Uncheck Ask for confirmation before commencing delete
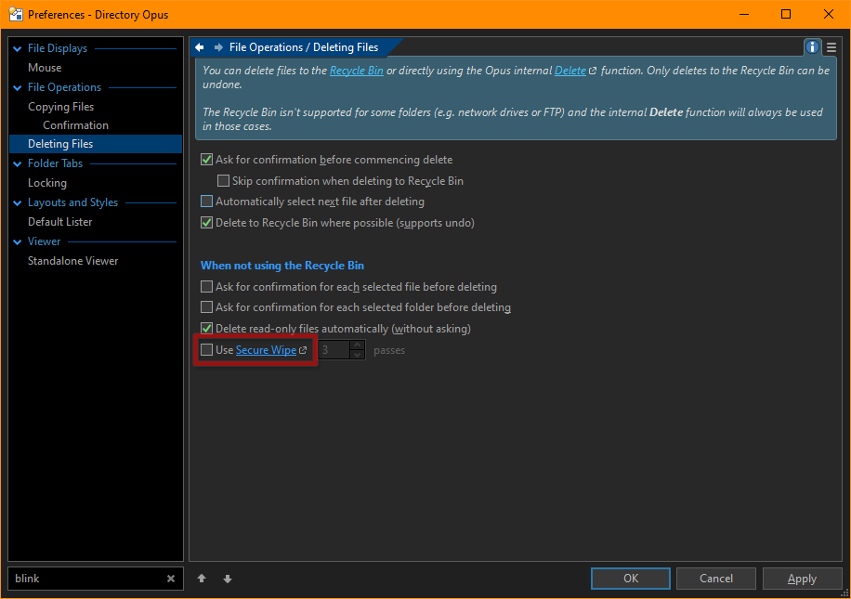This screenshot has width=851, height=599. (206, 160)
